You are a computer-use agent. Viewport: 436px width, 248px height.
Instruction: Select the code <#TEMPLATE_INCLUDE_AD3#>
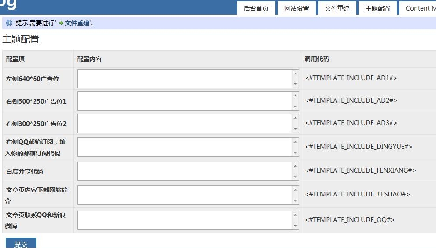351,123
